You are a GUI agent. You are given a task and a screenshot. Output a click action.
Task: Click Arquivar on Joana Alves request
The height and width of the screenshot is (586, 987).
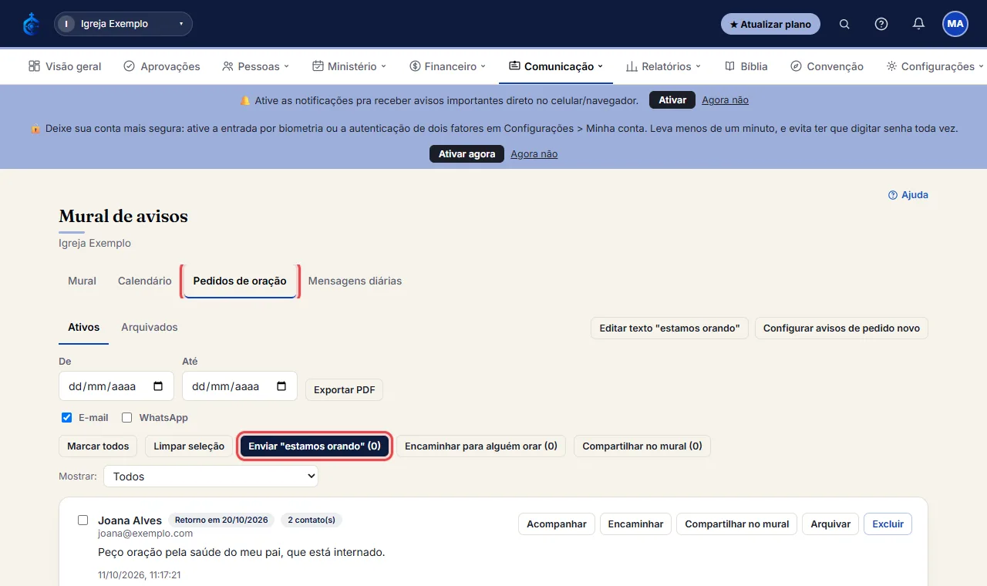(830, 524)
